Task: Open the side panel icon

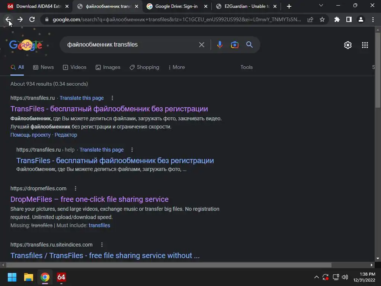Action: tap(349, 19)
